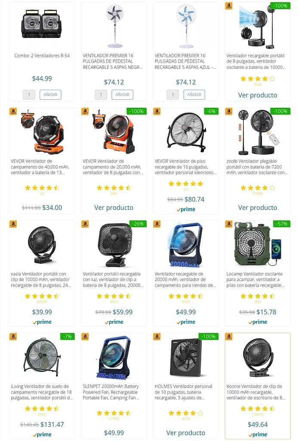Screen dimensions: 299x441
Task: Click the -57% discount badge on the Locamp fan
Action: (x=282, y=224)
